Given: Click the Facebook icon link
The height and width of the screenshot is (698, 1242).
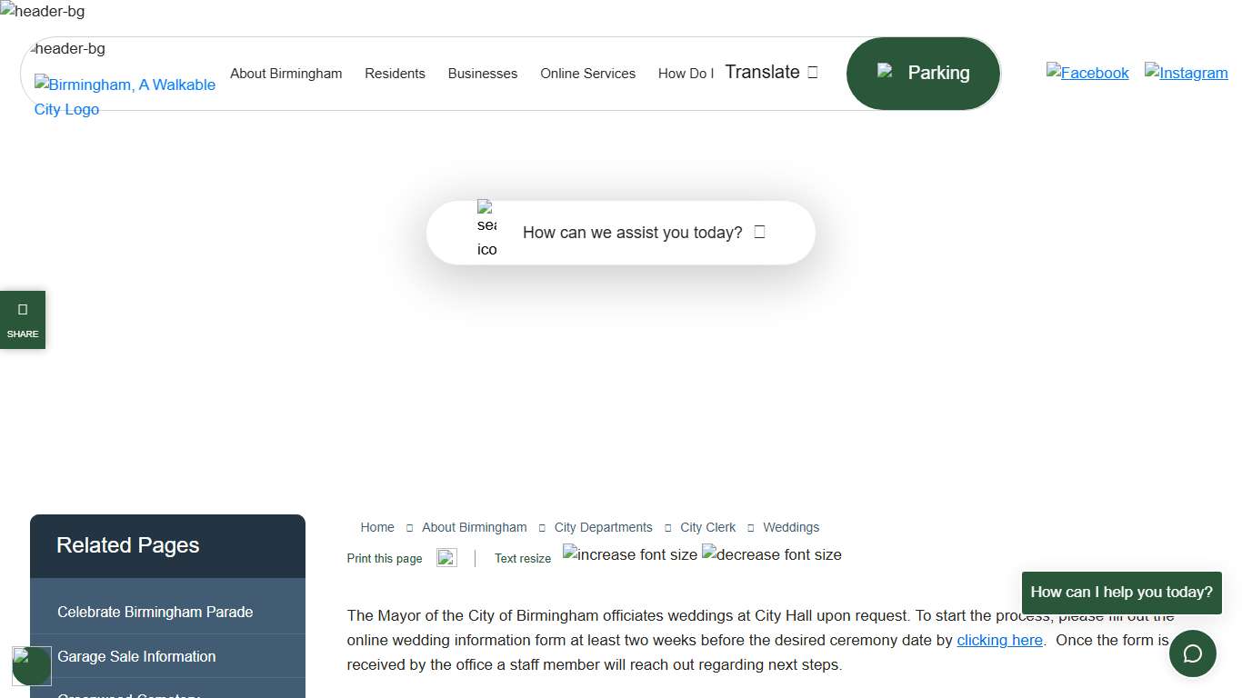Looking at the screenshot, I should (x=1087, y=73).
